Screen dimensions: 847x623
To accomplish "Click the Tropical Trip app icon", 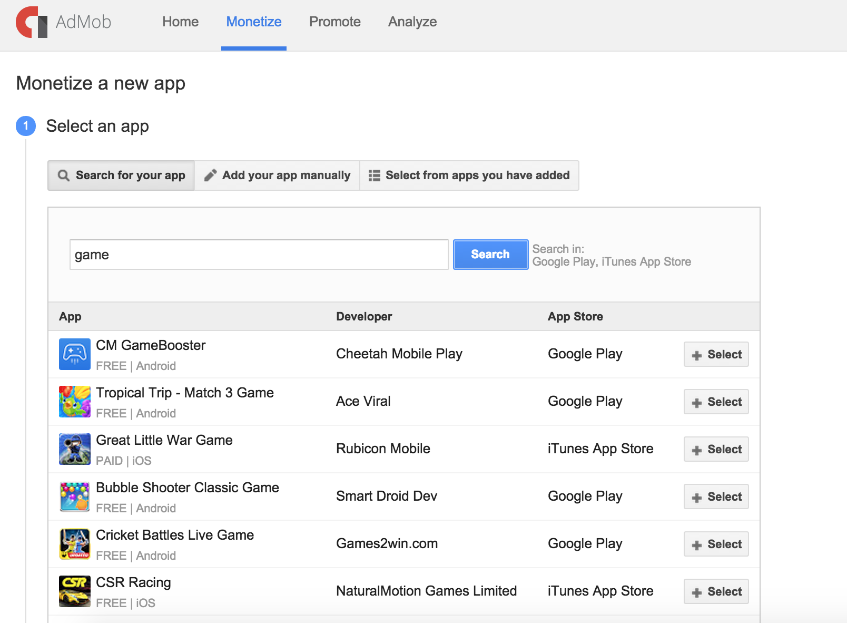I will coord(74,402).
